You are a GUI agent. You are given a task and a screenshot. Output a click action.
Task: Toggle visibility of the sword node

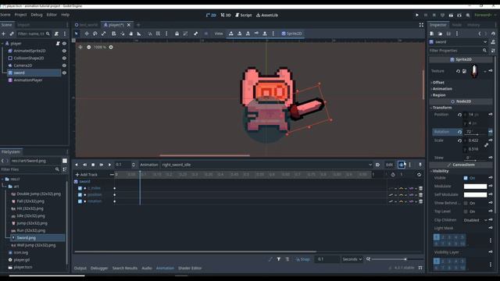tap(64, 73)
